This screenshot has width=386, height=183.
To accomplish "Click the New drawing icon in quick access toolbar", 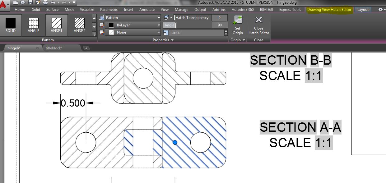I will click(16, 2).
